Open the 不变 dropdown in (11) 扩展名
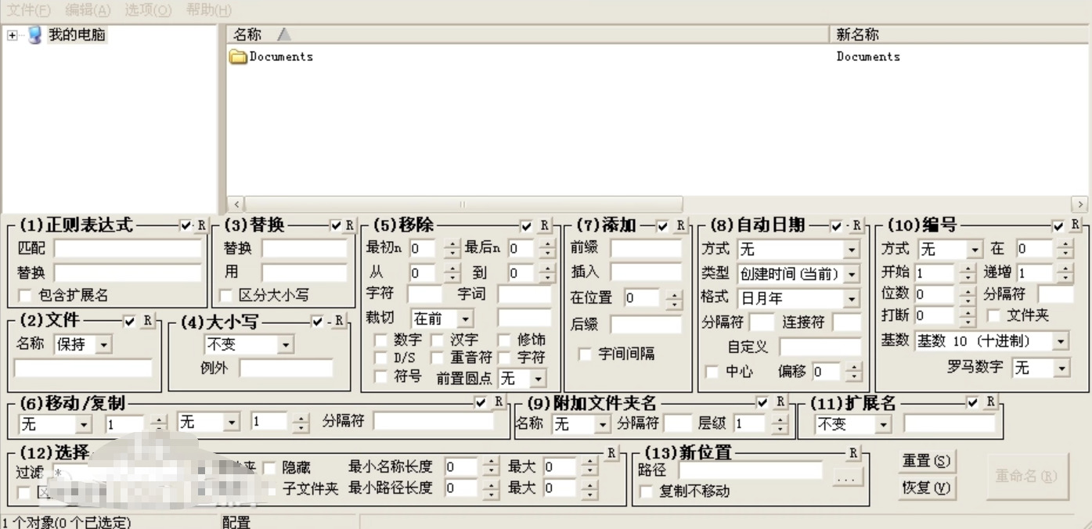 pos(883,424)
